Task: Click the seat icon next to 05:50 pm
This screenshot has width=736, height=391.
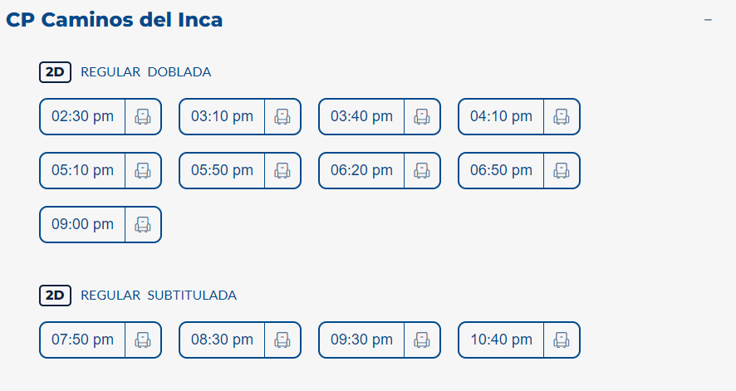Action: (282, 171)
